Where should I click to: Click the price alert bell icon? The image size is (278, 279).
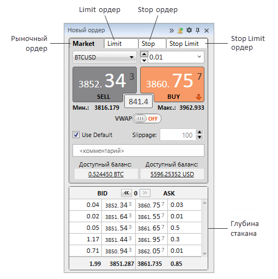[180, 31]
